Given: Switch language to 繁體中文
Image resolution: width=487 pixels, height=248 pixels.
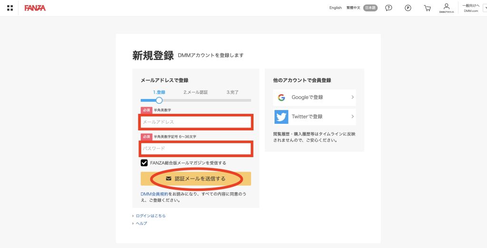Looking at the screenshot, I should (x=353, y=8).
